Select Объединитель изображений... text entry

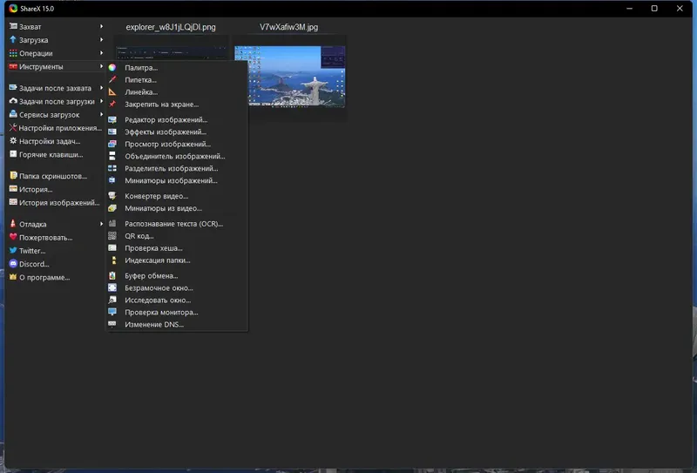175,157
